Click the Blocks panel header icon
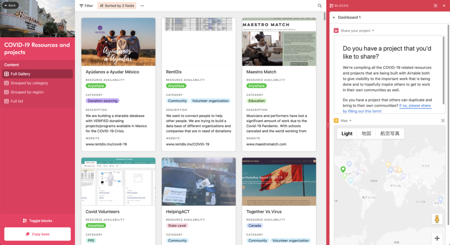The image size is (450, 245). 331,6
